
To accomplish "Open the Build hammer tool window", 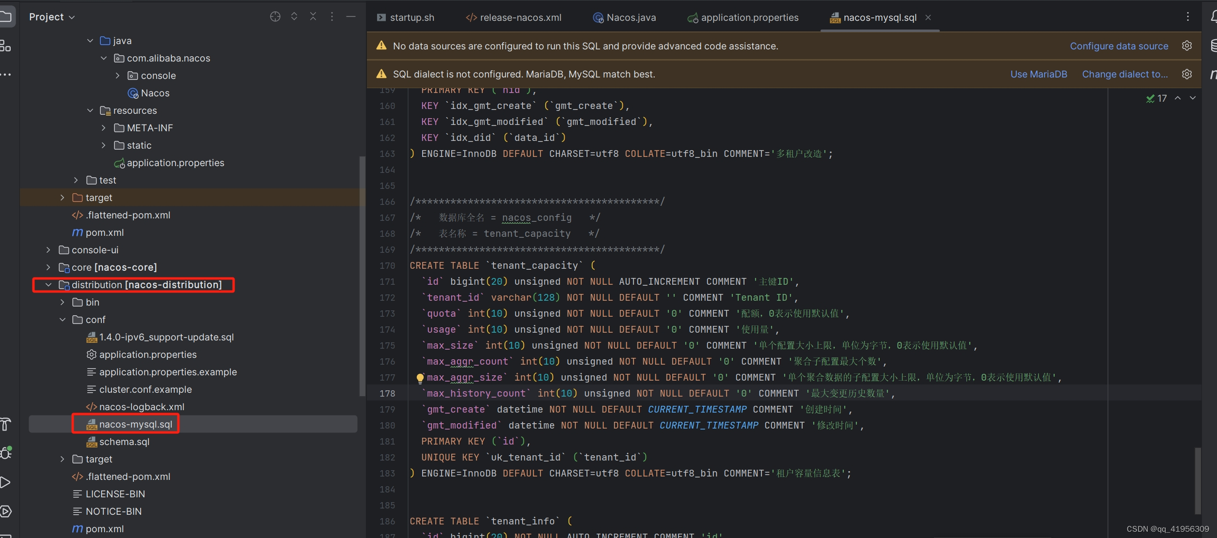I will coord(5,424).
